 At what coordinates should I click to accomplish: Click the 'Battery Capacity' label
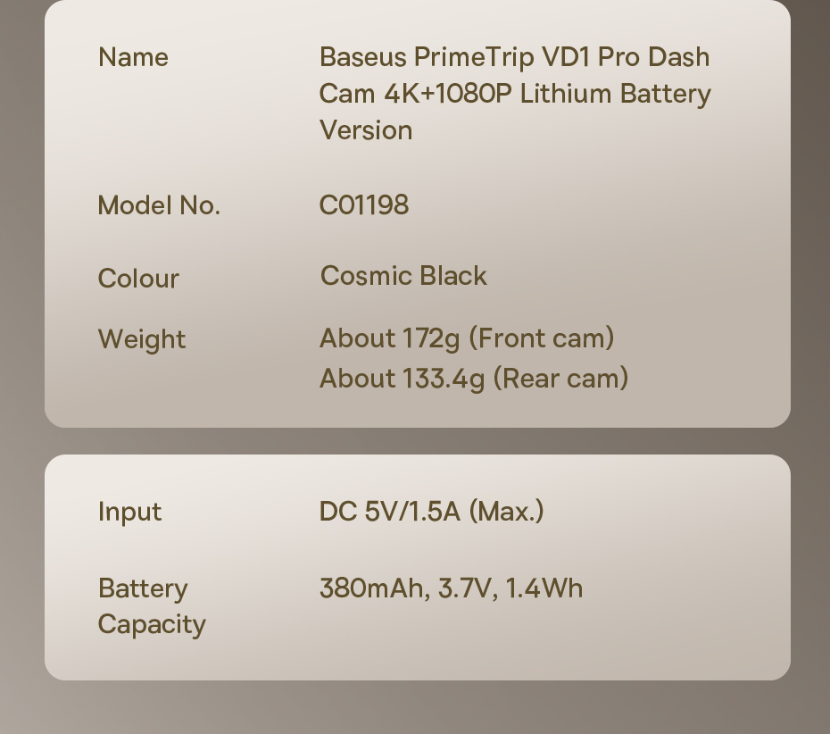[x=151, y=606]
